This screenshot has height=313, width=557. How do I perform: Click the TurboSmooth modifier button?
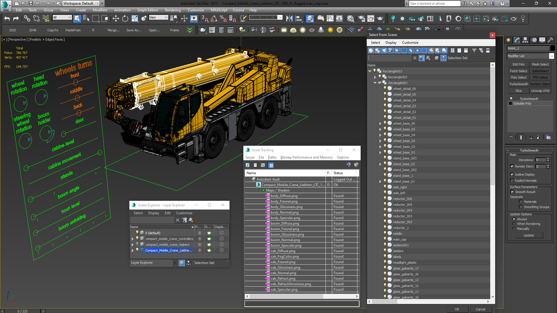click(518, 84)
